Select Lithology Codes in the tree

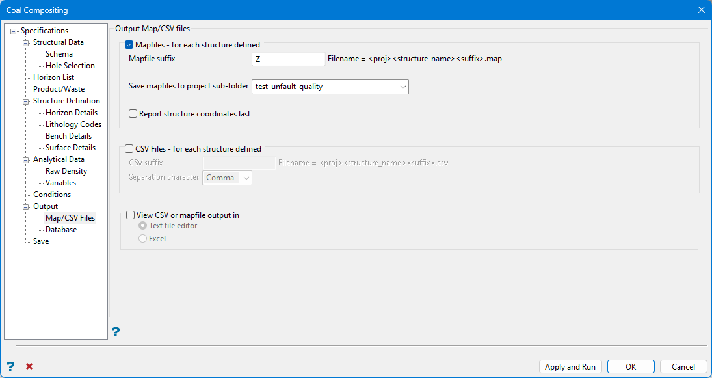pos(73,124)
